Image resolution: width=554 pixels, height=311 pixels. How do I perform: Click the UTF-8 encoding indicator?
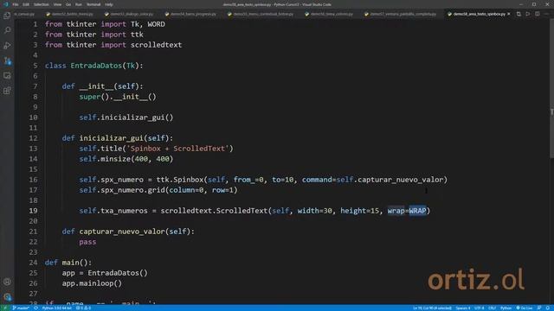tap(479, 308)
